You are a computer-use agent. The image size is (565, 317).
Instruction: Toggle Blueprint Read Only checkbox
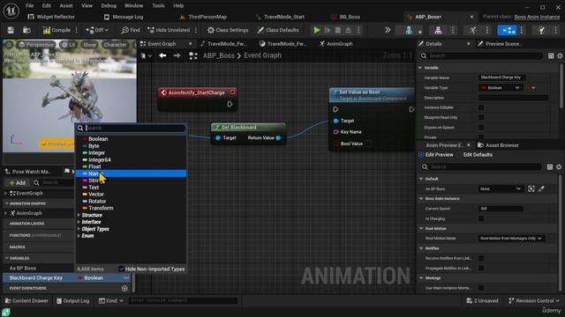click(x=481, y=117)
